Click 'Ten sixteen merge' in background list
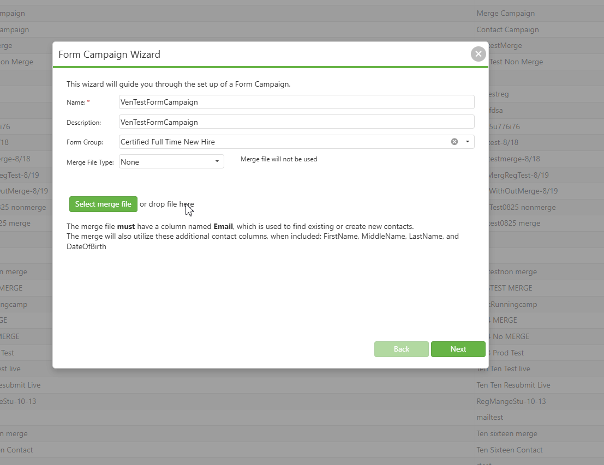The image size is (604, 465). (506, 434)
